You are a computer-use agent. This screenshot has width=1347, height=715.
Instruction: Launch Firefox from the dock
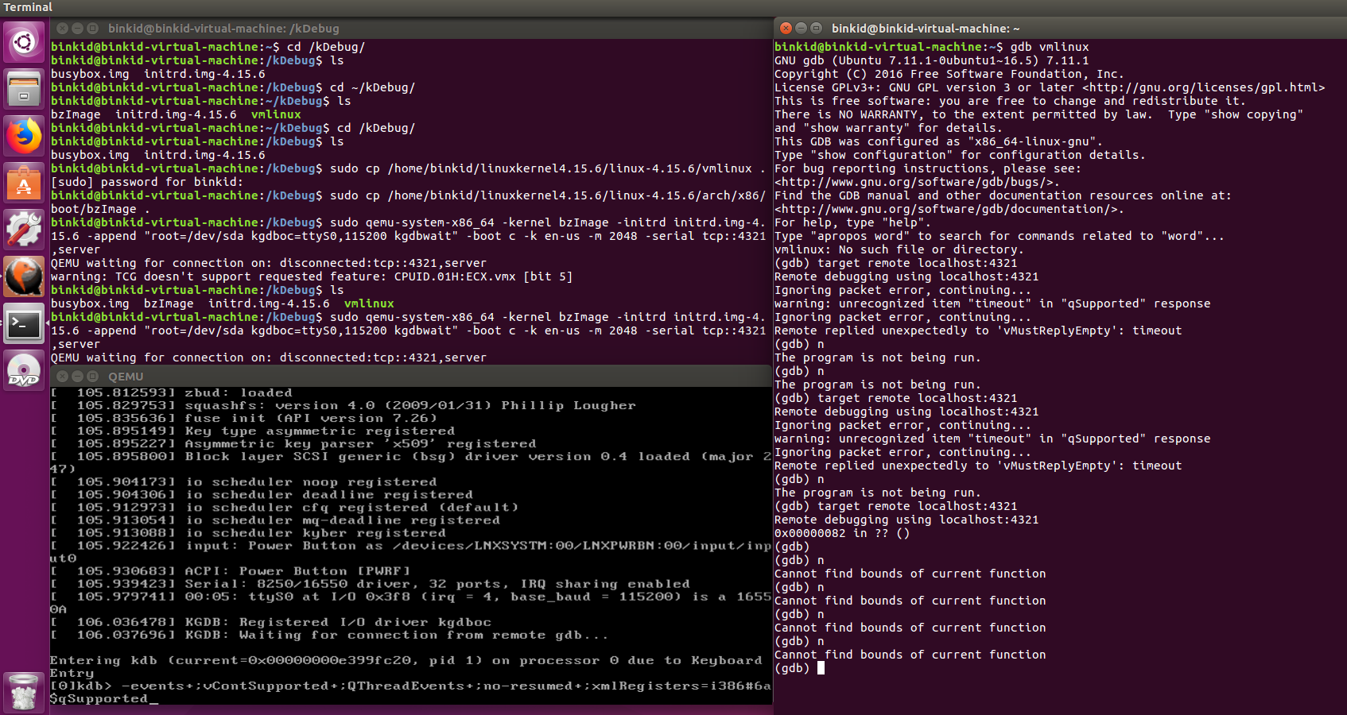[24, 136]
